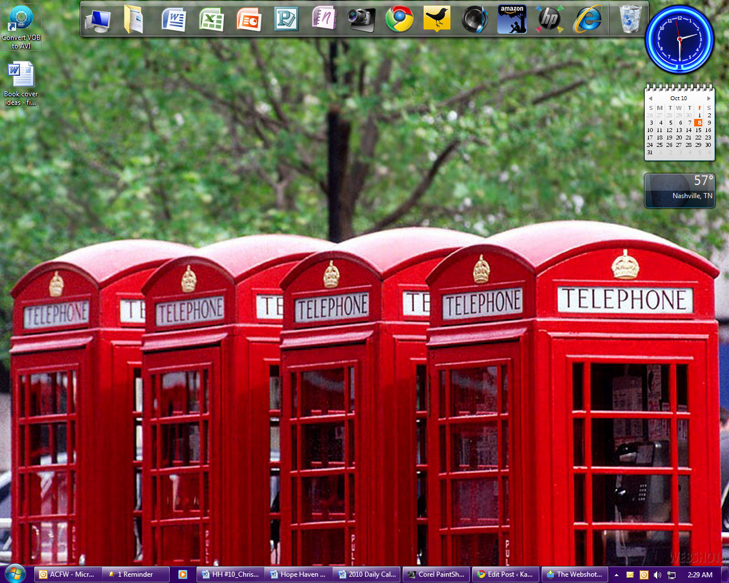Select October 15 in the calendar gadget
This screenshot has width=729, height=583.
[698, 130]
